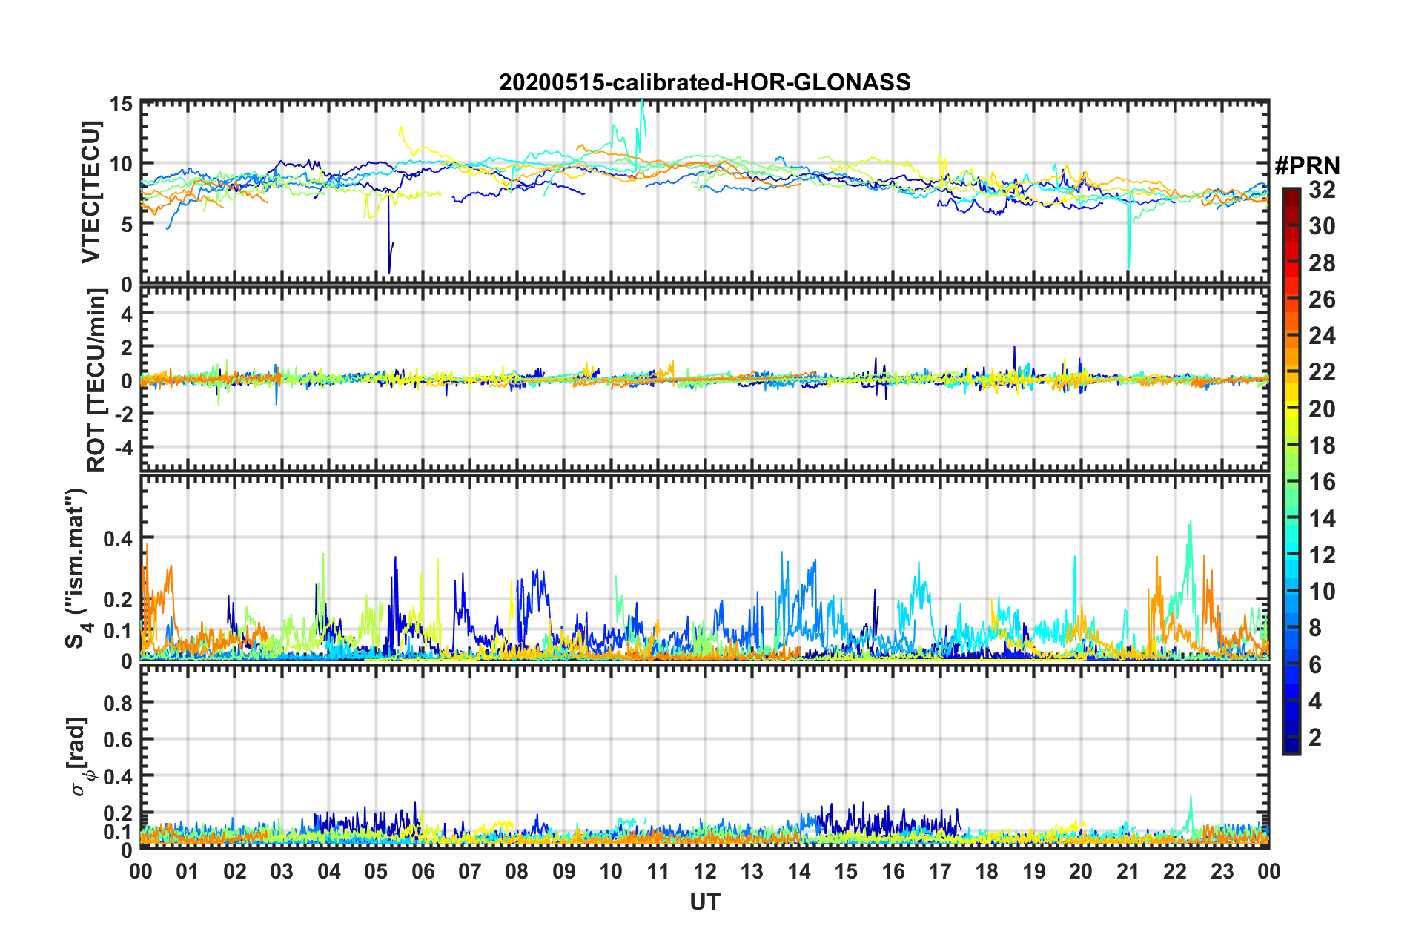The width and height of the screenshot is (1410, 943).
Task: Click the UT x-axis label
Action: click(x=705, y=901)
